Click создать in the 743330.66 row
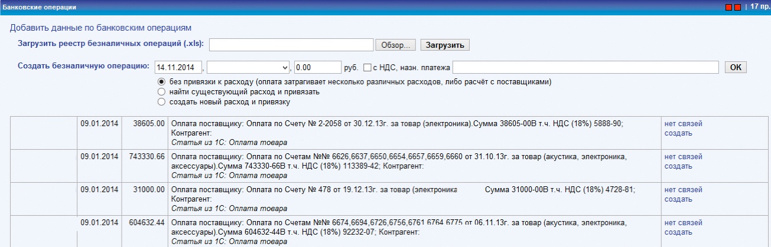Image resolution: width=771 pixels, height=247 pixels. click(678, 166)
